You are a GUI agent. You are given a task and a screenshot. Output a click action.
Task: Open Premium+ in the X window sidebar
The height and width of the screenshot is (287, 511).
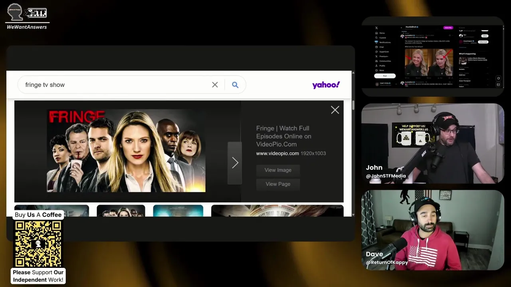point(382,56)
